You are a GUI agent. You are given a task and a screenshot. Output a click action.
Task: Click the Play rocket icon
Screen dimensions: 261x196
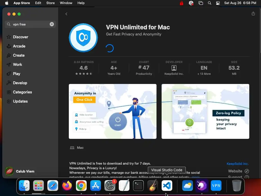click(9, 73)
